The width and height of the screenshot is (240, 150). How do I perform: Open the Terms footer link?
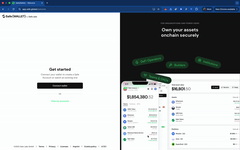coord(41,147)
